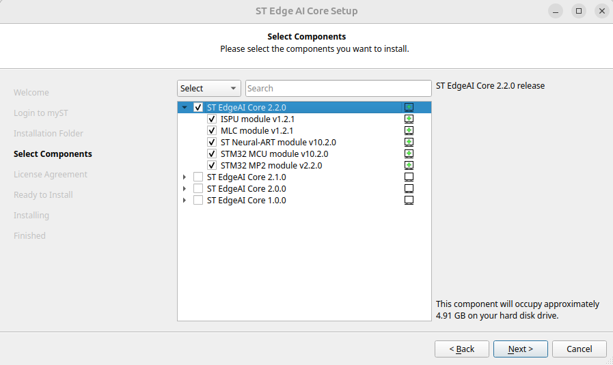Uncheck ST Neural-ART module v10.2.0 checkbox

coord(212,142)
